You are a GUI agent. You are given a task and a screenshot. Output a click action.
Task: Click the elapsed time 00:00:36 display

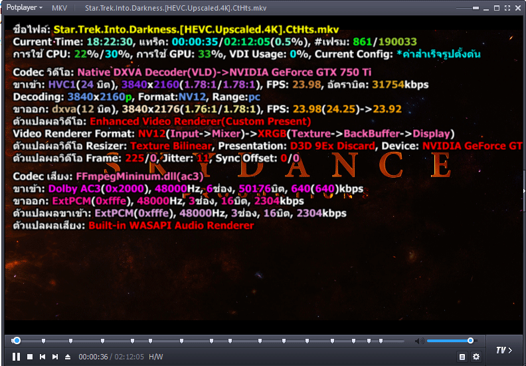tap(93, 357)
